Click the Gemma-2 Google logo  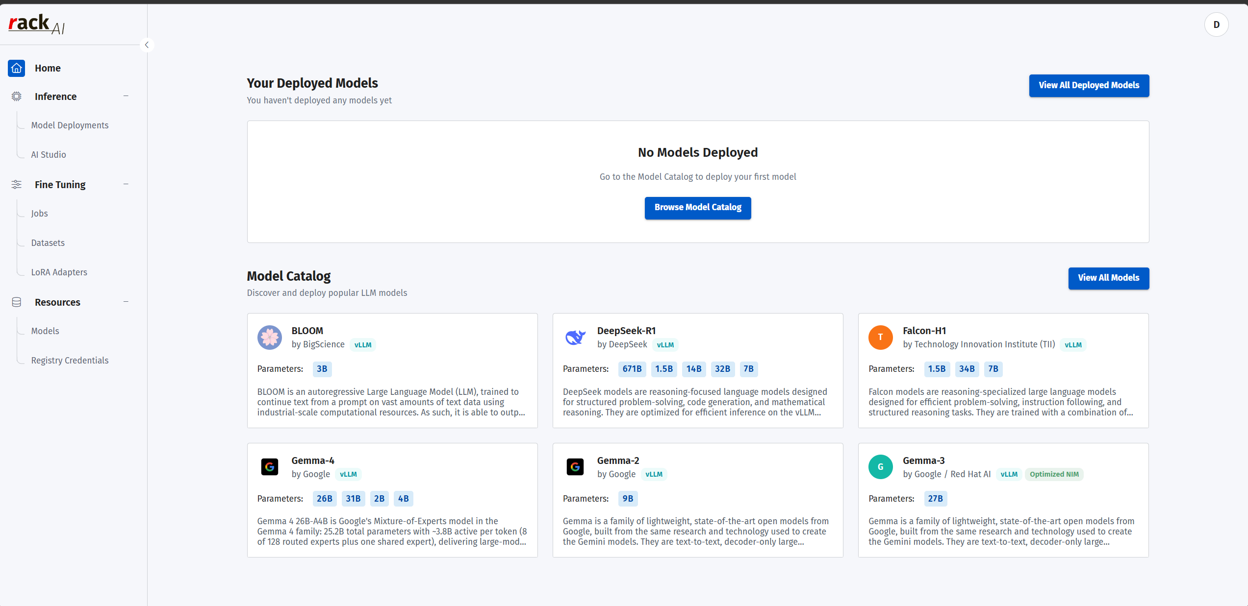[575, 467]
